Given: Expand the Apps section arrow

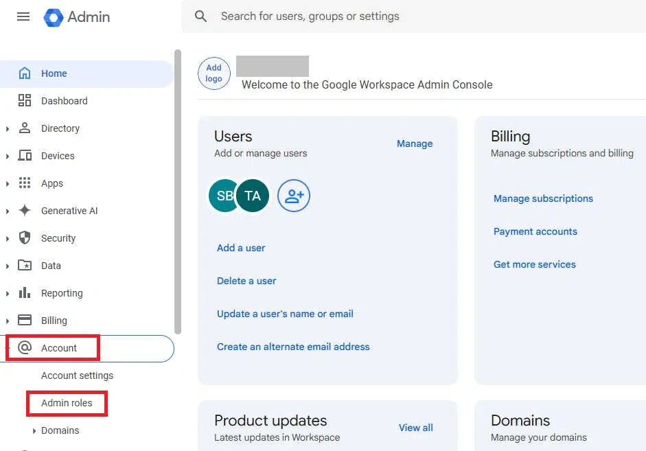Looking at the screenshot, I should [8, 184].
